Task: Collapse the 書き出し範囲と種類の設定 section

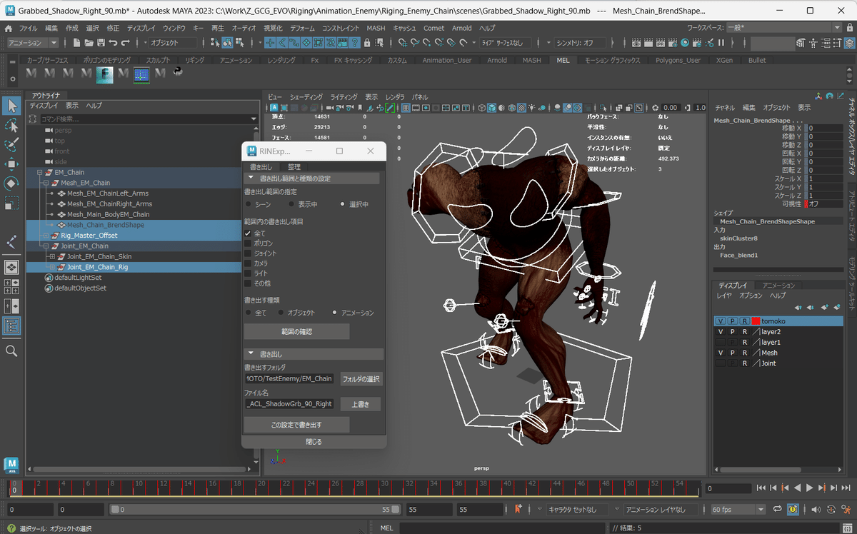Action: pos(251,177)
